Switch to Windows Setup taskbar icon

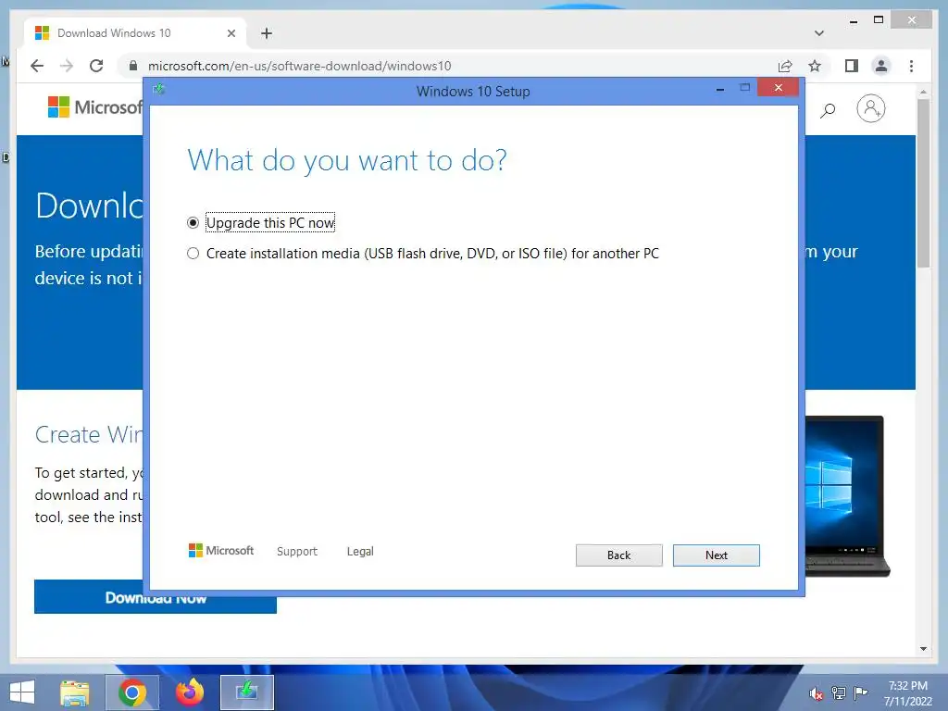(x=246, y=692)
